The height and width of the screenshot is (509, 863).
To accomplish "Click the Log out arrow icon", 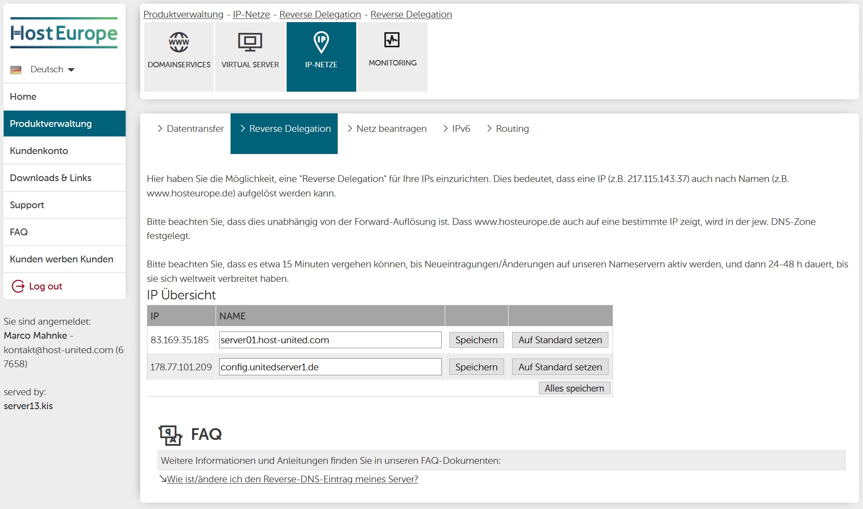I will (x=18, y=286).
